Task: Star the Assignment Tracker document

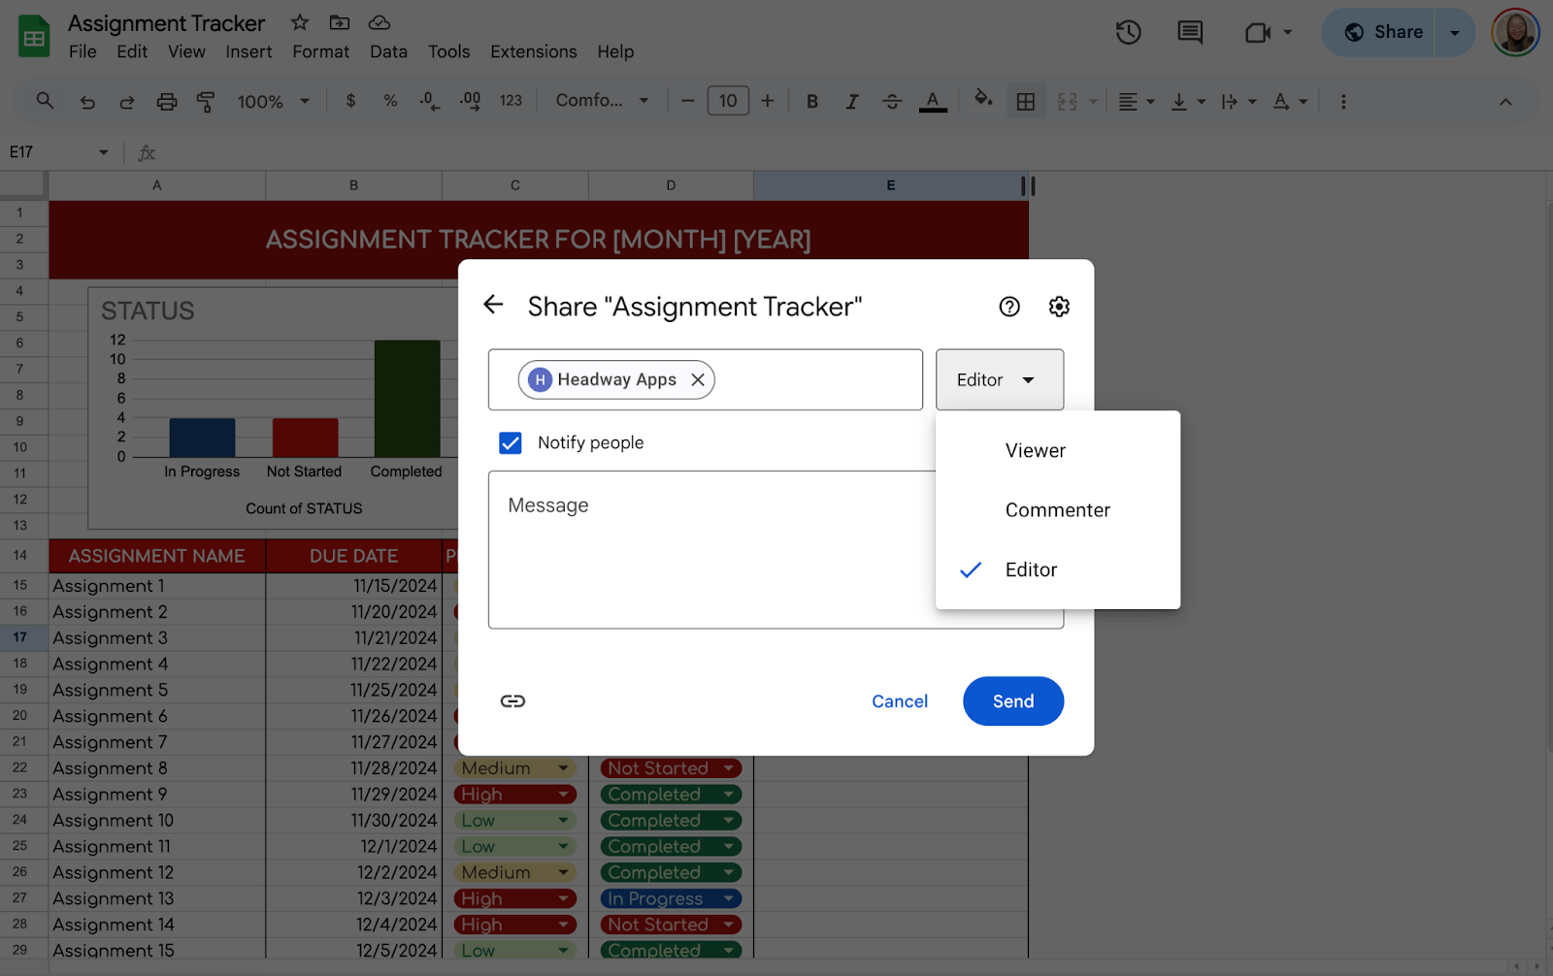Action: 300,22
